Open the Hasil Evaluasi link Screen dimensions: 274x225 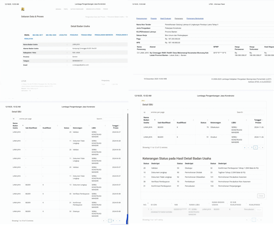point(166,19)
